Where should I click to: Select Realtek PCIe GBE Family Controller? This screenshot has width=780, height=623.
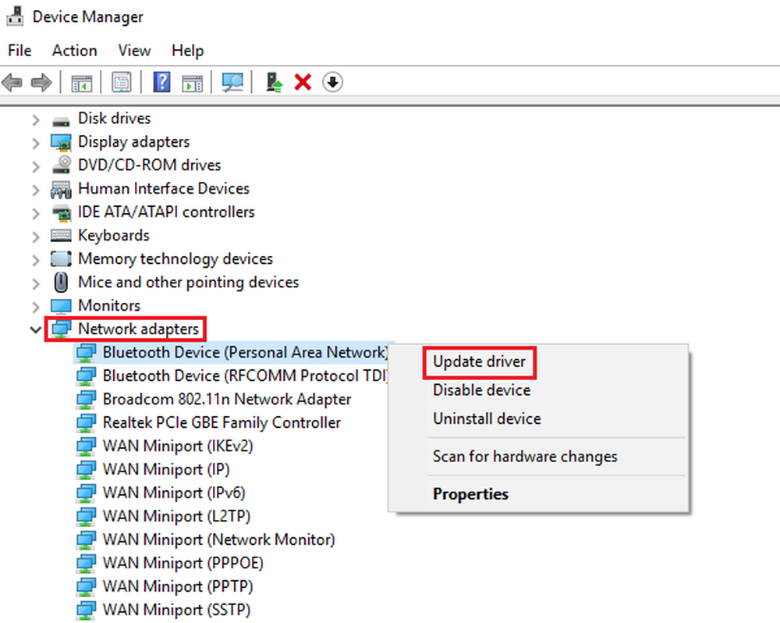point(222,422)
